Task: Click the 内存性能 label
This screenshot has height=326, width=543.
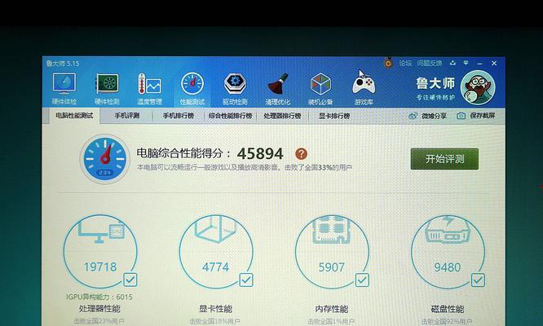Action: [x=331, y=309]
